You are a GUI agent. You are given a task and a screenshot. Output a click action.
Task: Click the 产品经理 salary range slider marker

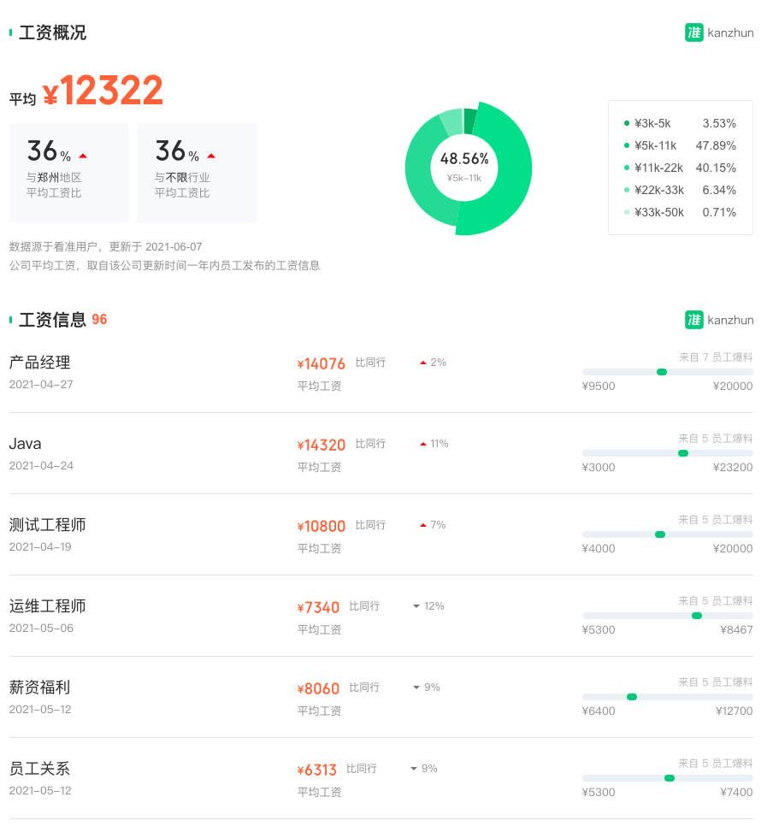[662, 372]
